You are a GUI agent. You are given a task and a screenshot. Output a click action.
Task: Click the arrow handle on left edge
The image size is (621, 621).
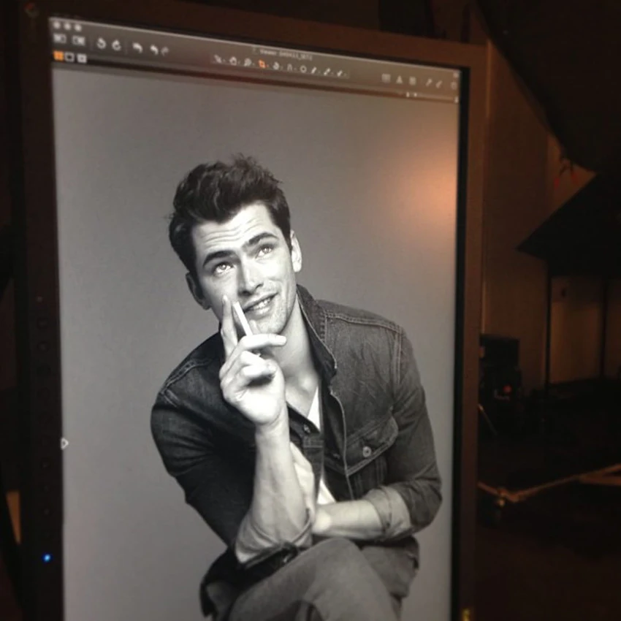click(x=64, y=443)
